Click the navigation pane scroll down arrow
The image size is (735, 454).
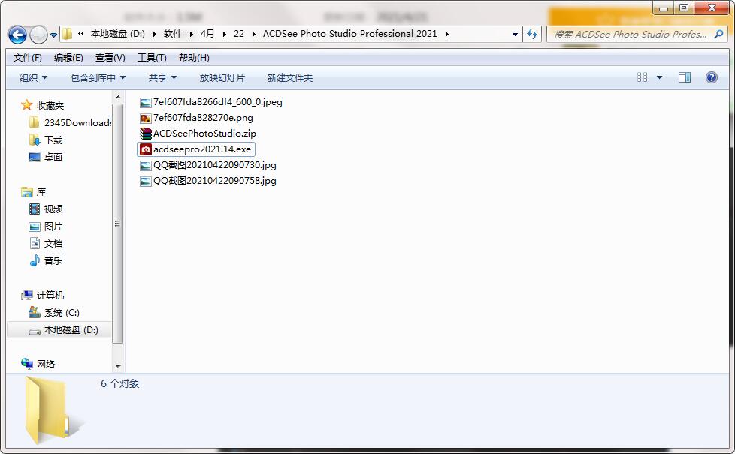click(x=118, y=366)
